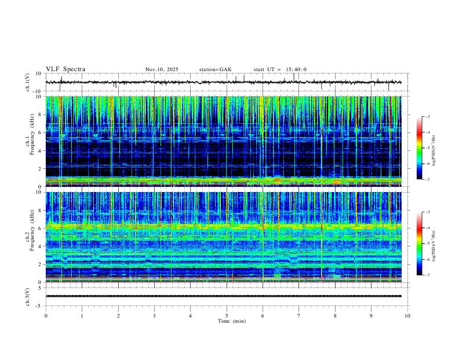Viewport: 459px width, 354px height.
Task: Click the "station=GAK" label
Action: click(x=215, y=69)
